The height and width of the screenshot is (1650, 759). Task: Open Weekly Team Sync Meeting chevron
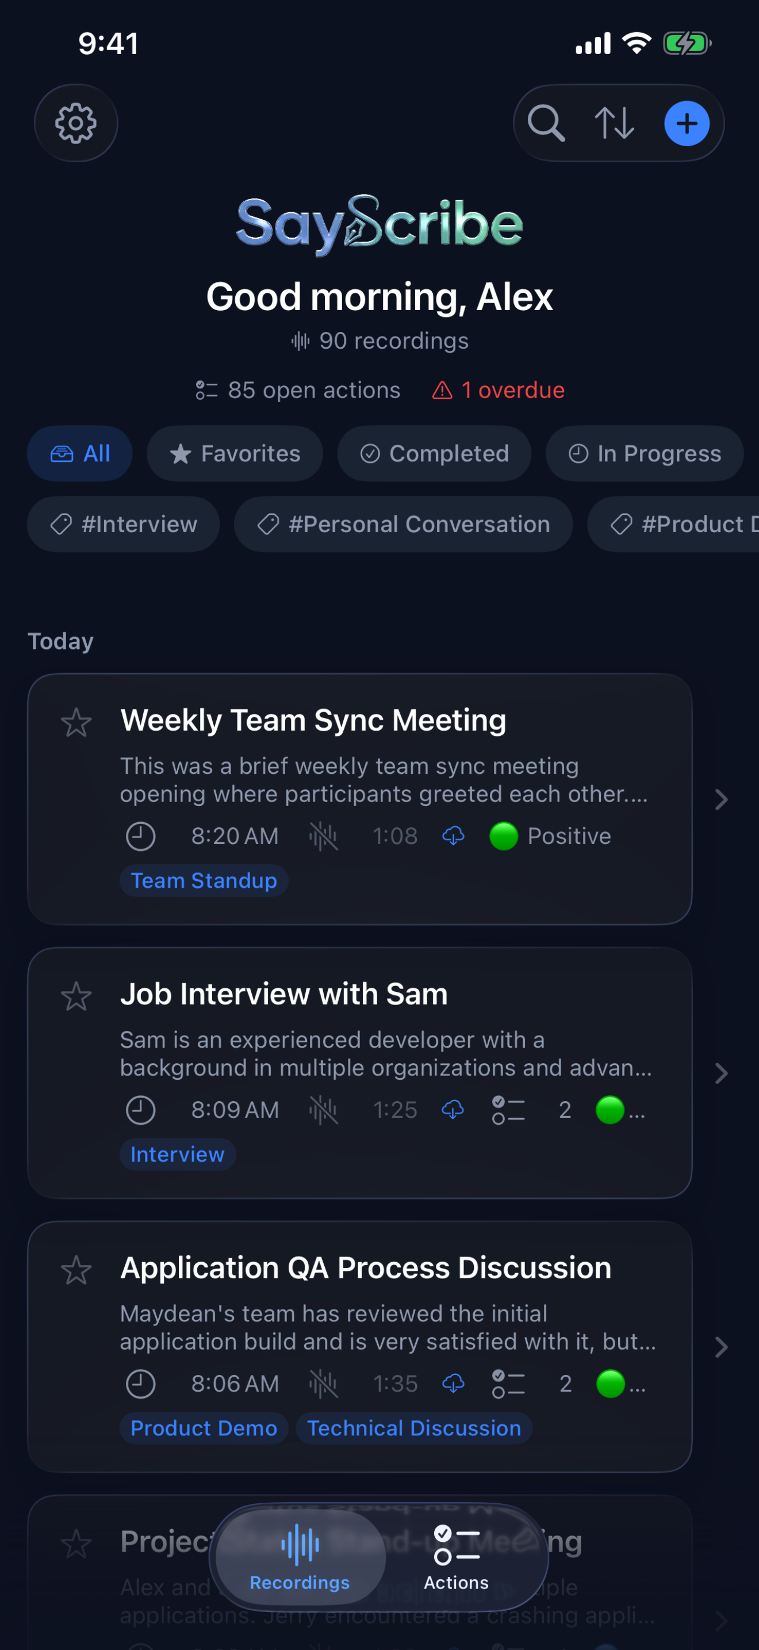click(721, 799)
